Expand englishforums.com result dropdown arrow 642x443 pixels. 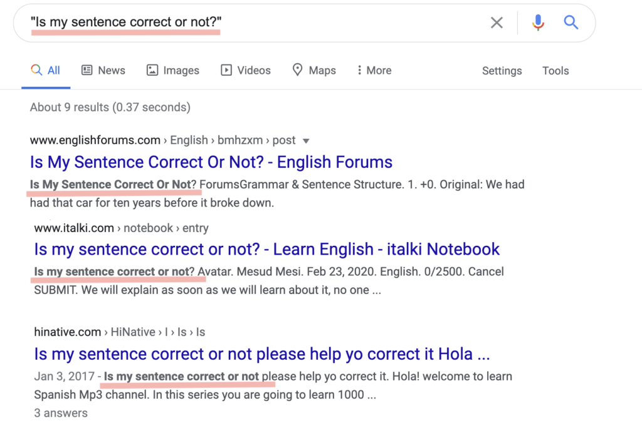click(306, 141)
